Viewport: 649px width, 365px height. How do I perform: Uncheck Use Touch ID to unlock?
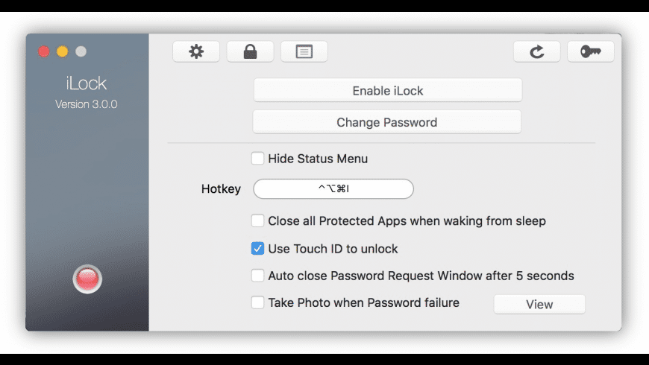coord(257,249)
